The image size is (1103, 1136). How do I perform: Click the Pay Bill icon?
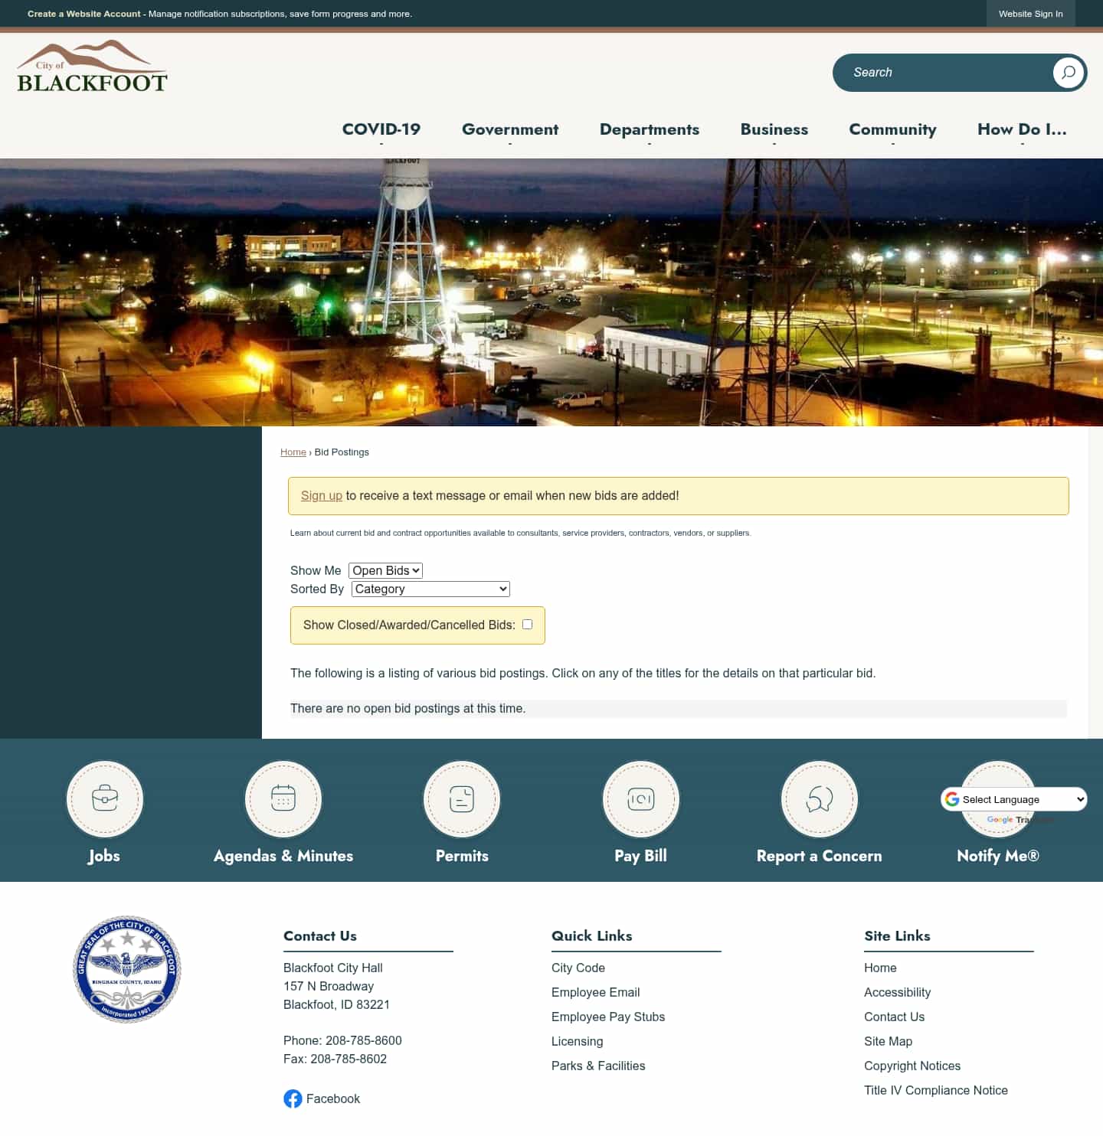640,798
